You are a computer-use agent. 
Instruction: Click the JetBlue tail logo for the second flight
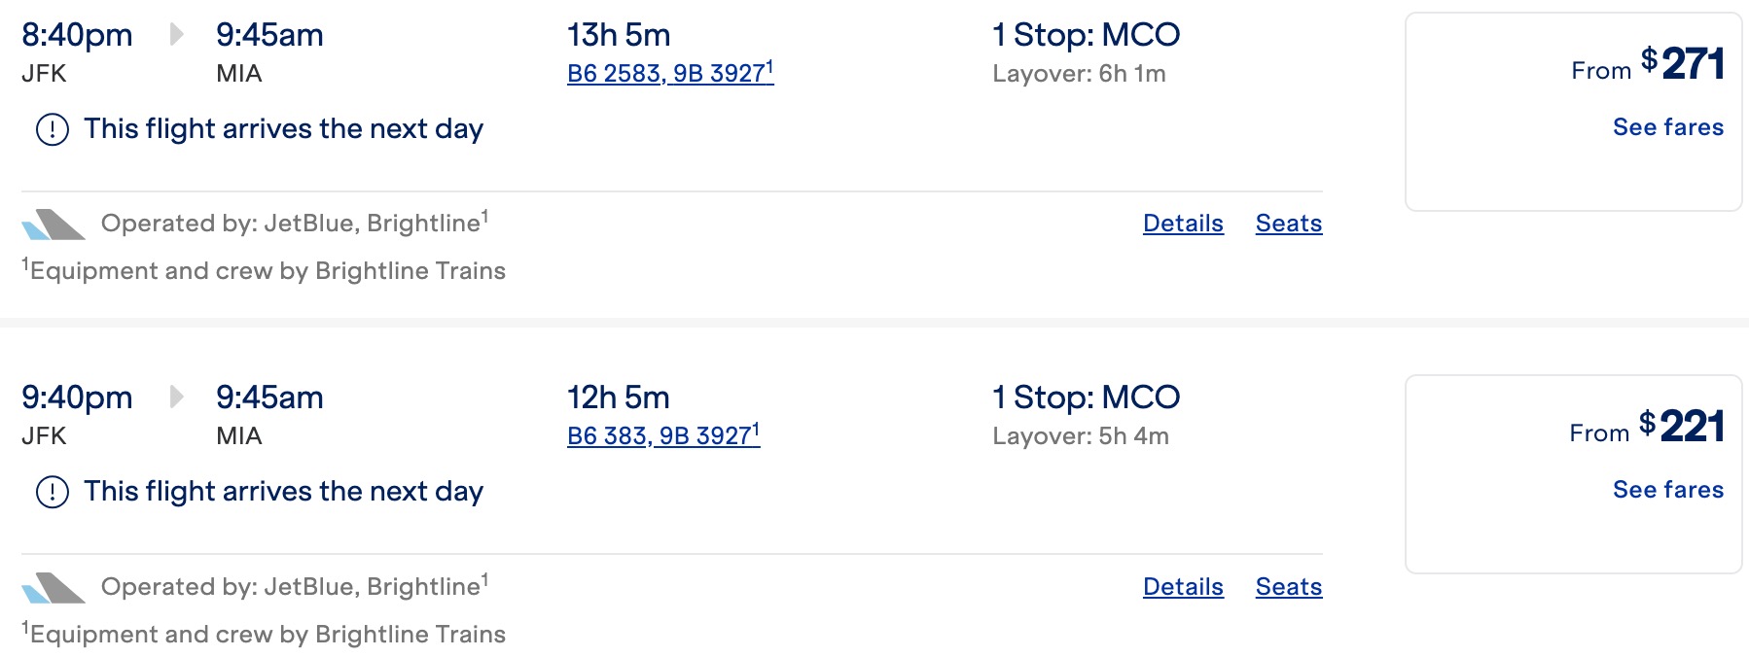point(54,588)
